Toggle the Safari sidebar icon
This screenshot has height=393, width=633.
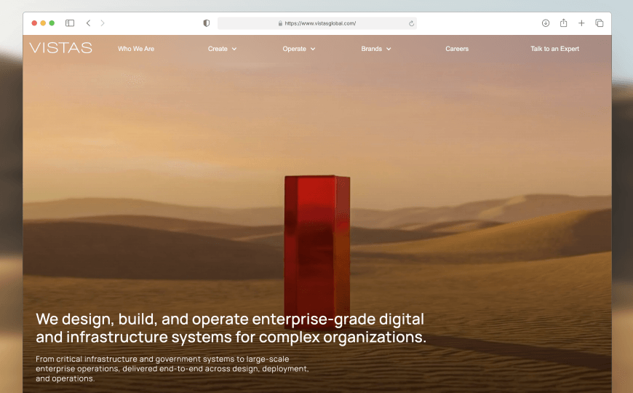[70, 23]
